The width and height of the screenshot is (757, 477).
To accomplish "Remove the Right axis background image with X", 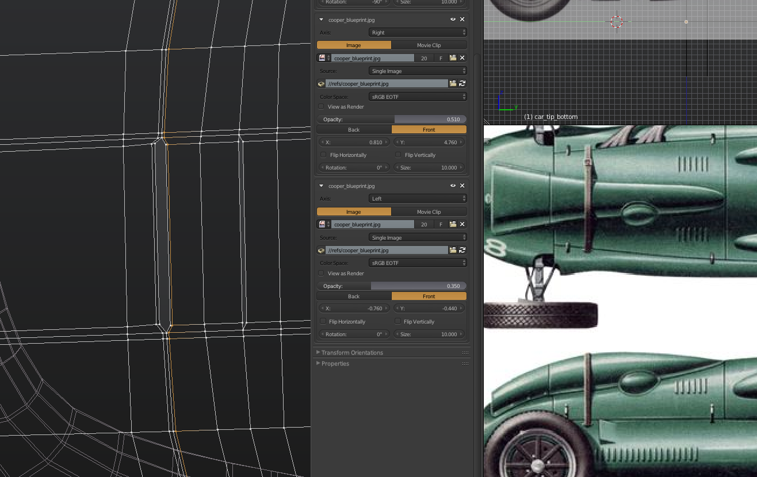I will [x=462, y=20].
